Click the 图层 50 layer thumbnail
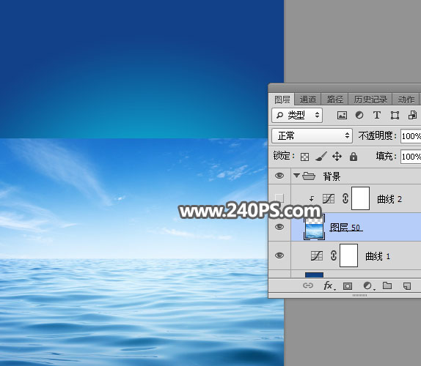421x366 pixels. click(314, 227)
